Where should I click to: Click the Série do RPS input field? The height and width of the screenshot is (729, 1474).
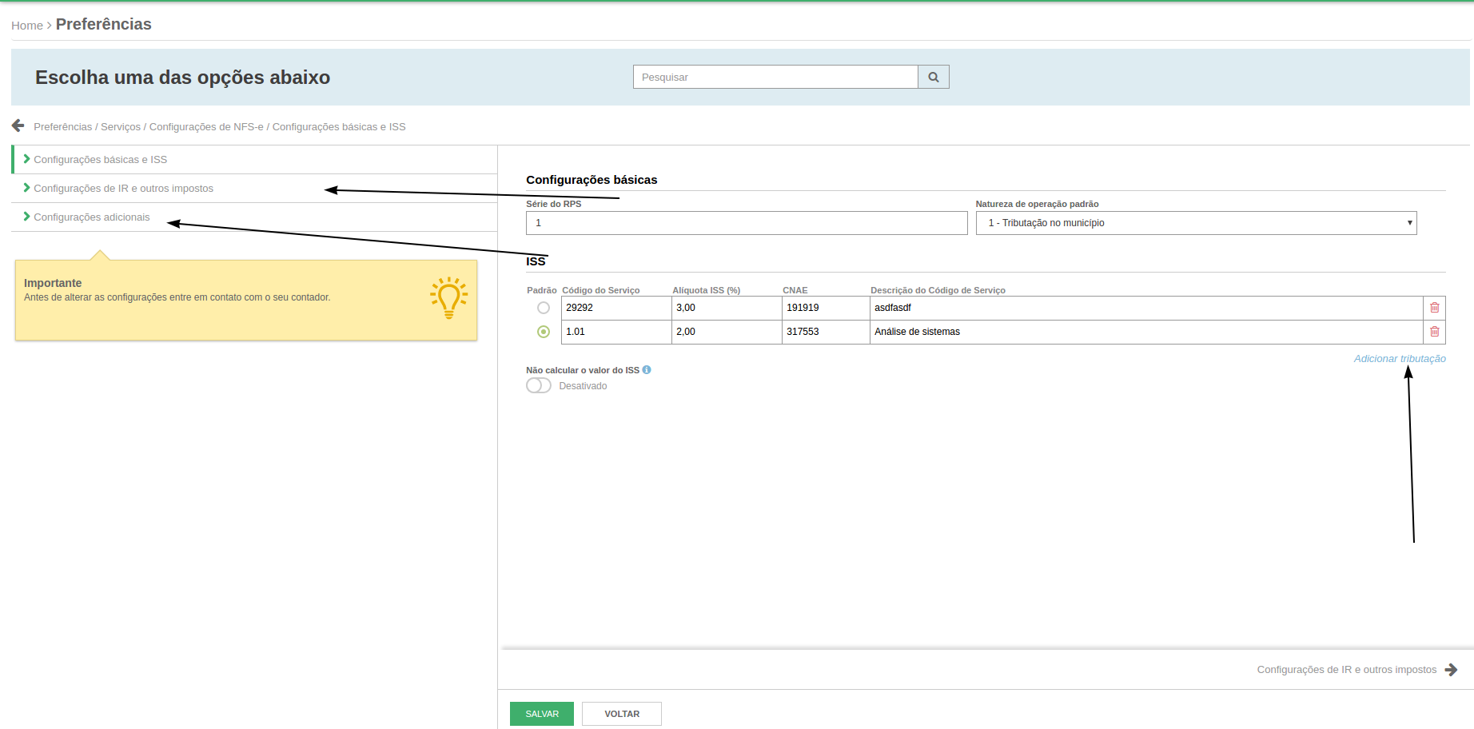(747, 223)
